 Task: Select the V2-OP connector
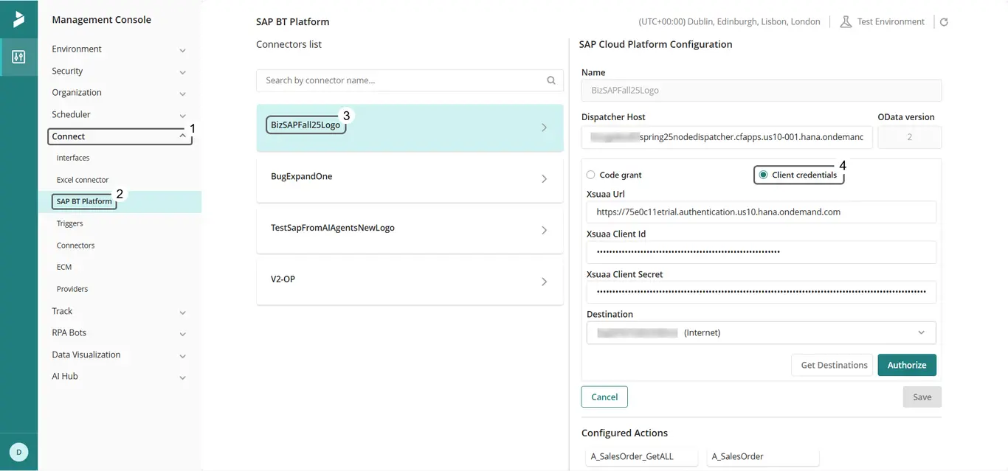pyautogui.click(x=410, y=281)
